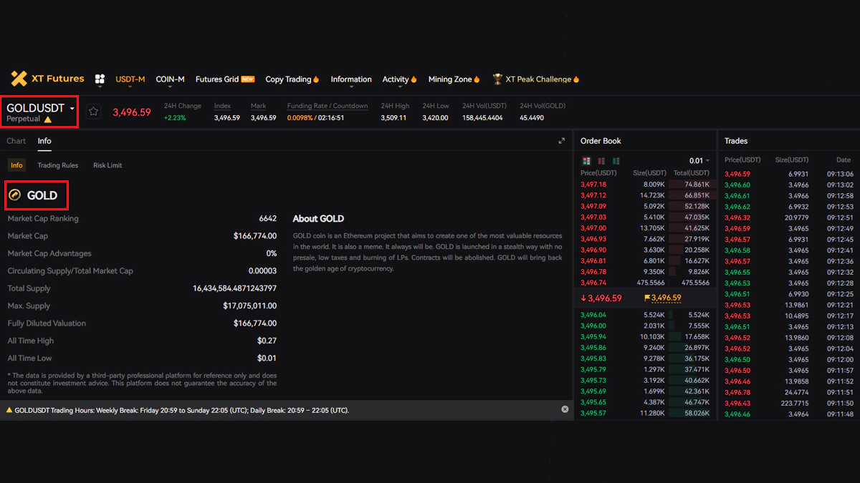860x483 pixels.
Task: Click last price 3,496.59 with the down arrow
Action: pos(601,298)
